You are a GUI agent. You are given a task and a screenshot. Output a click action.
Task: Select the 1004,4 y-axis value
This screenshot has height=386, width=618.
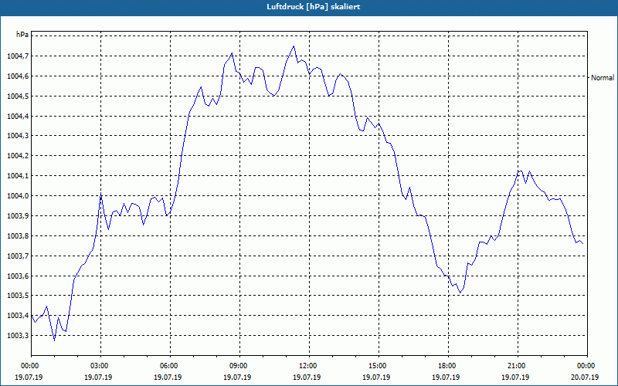click(x=18, y=117)
